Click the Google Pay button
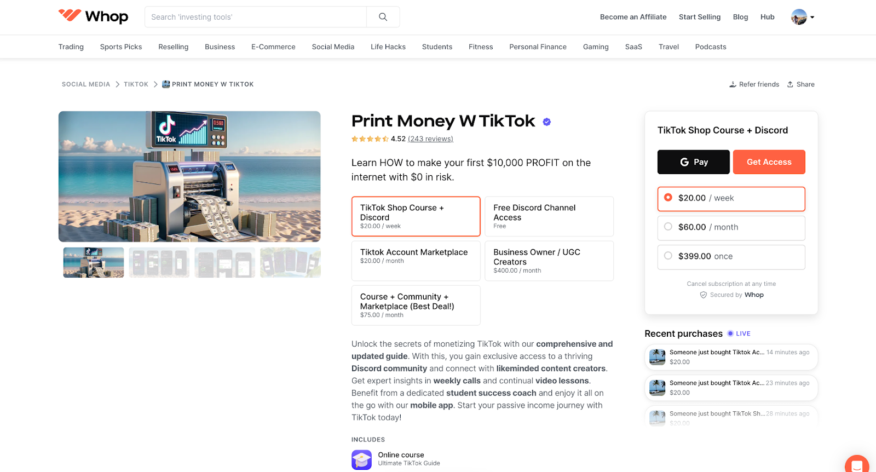The height and width of the screenshot is (472, 876). coord(694,162)
